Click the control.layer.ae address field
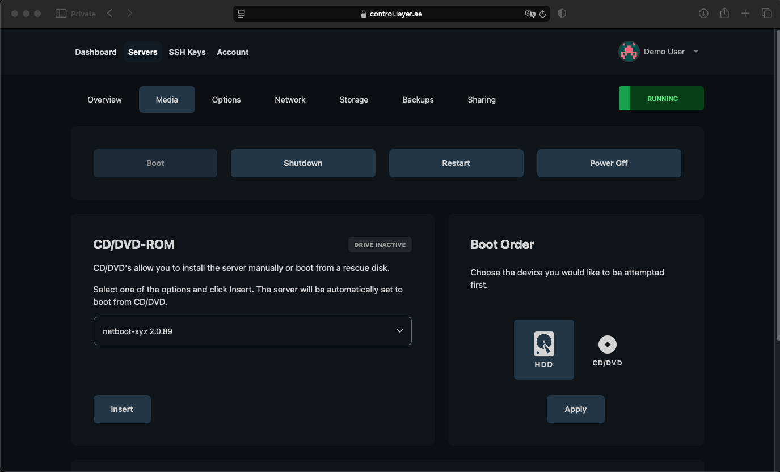Image resolution: width=780 pixels, height=472 pixels. pos(391,14)
